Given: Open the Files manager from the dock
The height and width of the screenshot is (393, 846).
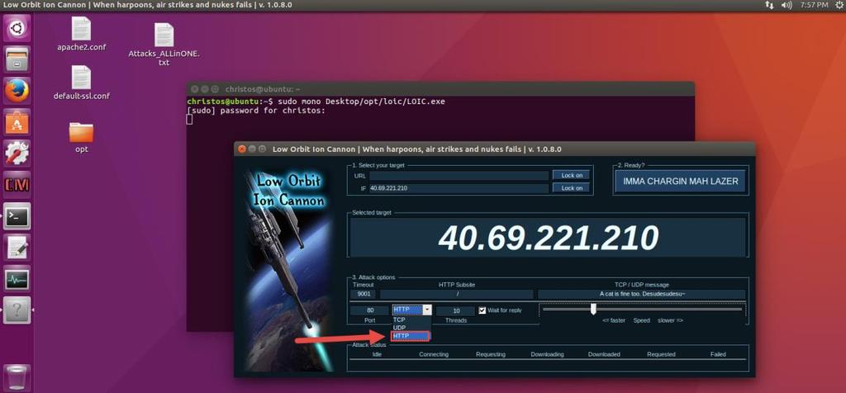Looking at the screenshot, I should tap(17, 59).
